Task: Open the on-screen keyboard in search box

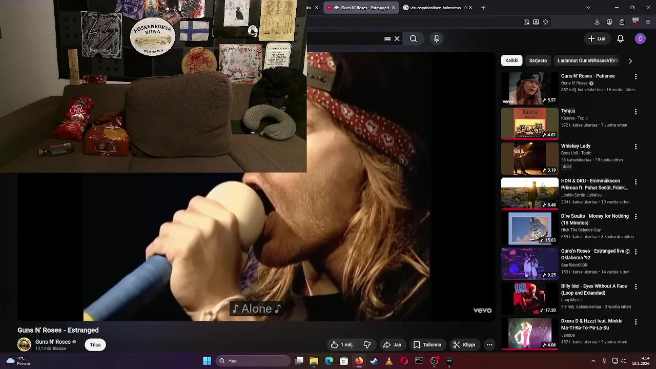Action: pyautogui.click(x=387, y=38)
